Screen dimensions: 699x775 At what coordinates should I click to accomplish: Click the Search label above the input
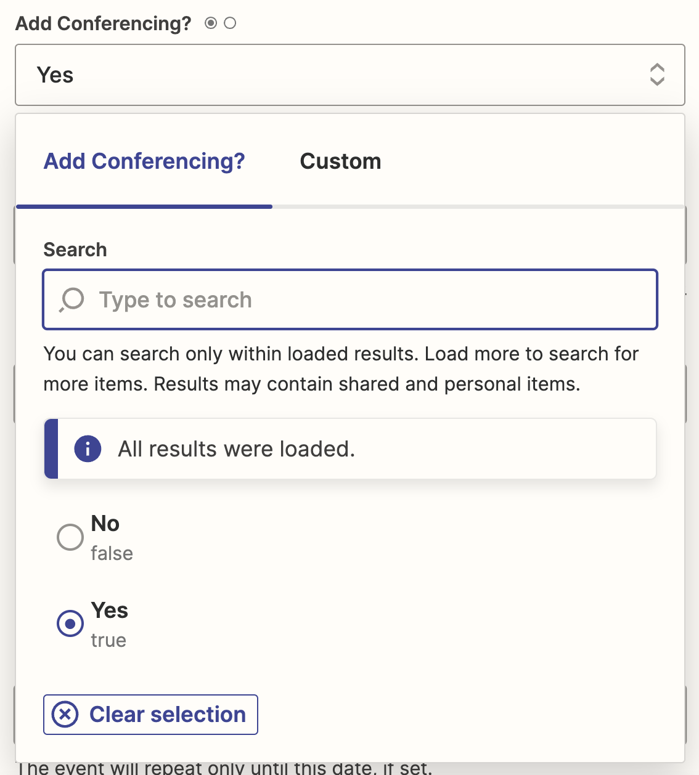(x=75, y=250)
